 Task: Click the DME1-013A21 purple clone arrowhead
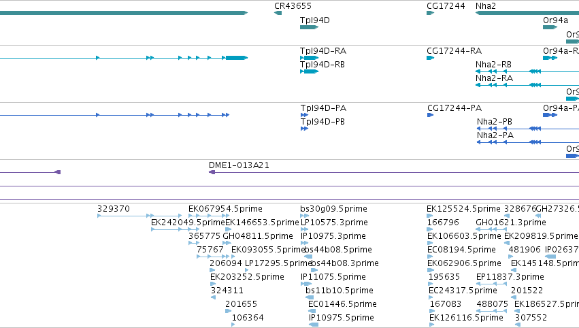(212, 172)
